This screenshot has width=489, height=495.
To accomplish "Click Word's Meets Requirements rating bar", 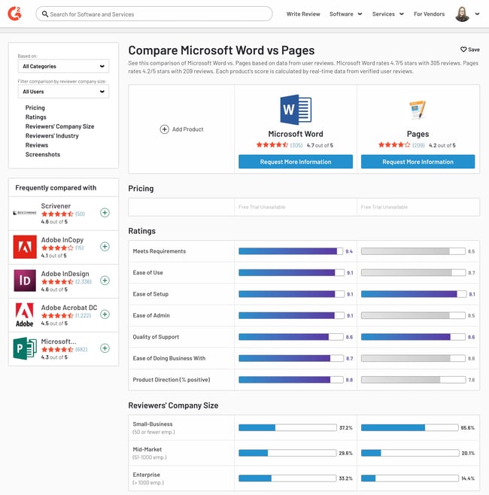I will coord(290,251).
